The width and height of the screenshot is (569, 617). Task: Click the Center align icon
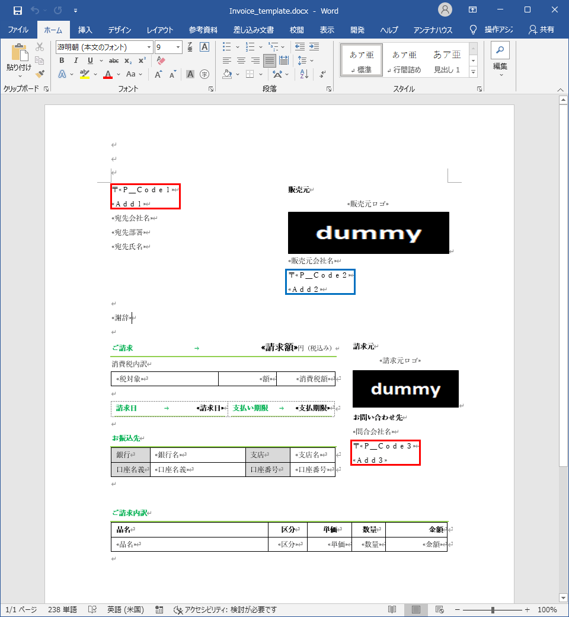coord(241,61)
